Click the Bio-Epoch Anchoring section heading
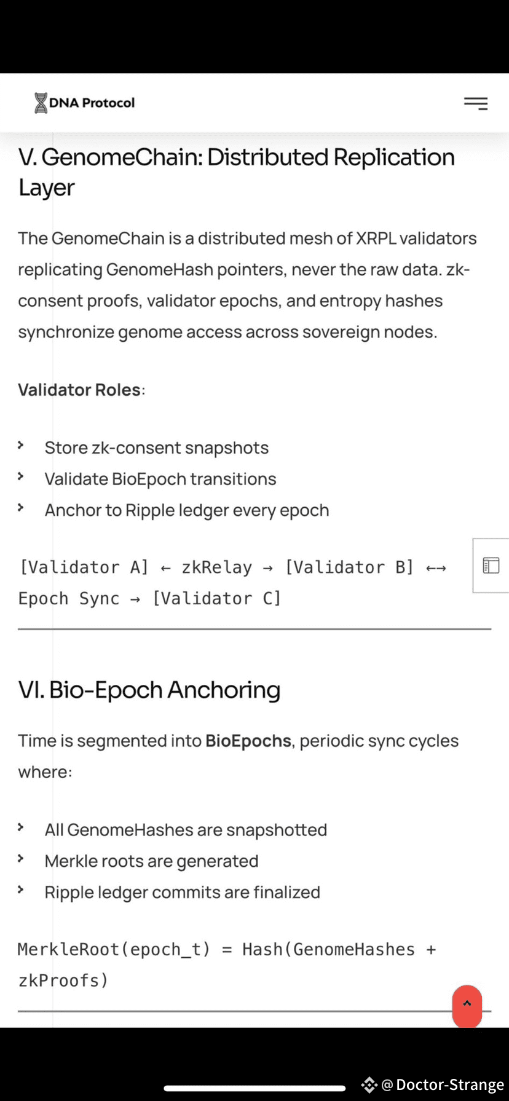Screen dimensions: 509x1101 click(x=149, y=690)
